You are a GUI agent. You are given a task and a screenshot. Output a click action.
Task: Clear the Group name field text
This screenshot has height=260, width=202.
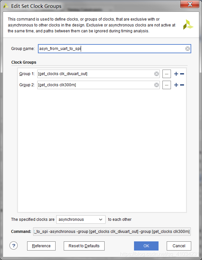tap(188, 49)
